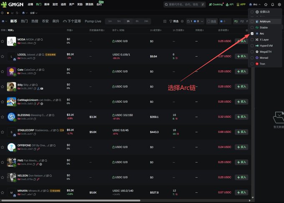Open the Cooking feature
This screenshot has height=203, width=284.
tap(216, 4)
